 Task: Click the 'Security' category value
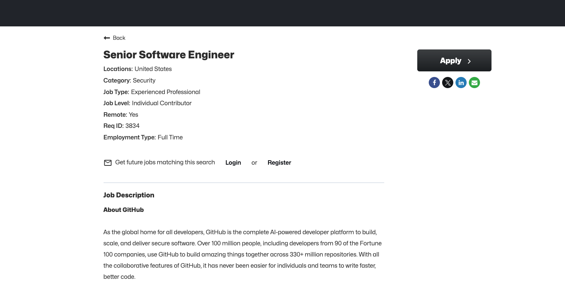[x=144, y=80]
